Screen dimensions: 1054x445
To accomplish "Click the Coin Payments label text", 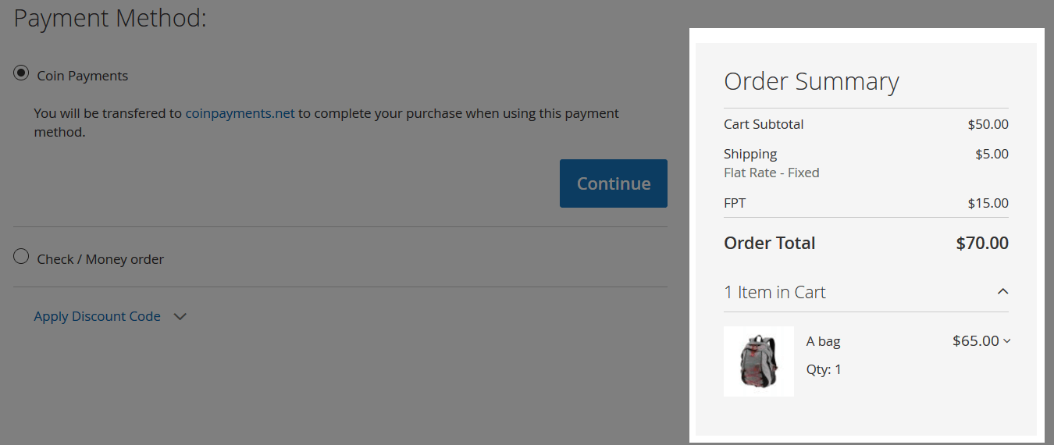I will (x=83, y=76).
